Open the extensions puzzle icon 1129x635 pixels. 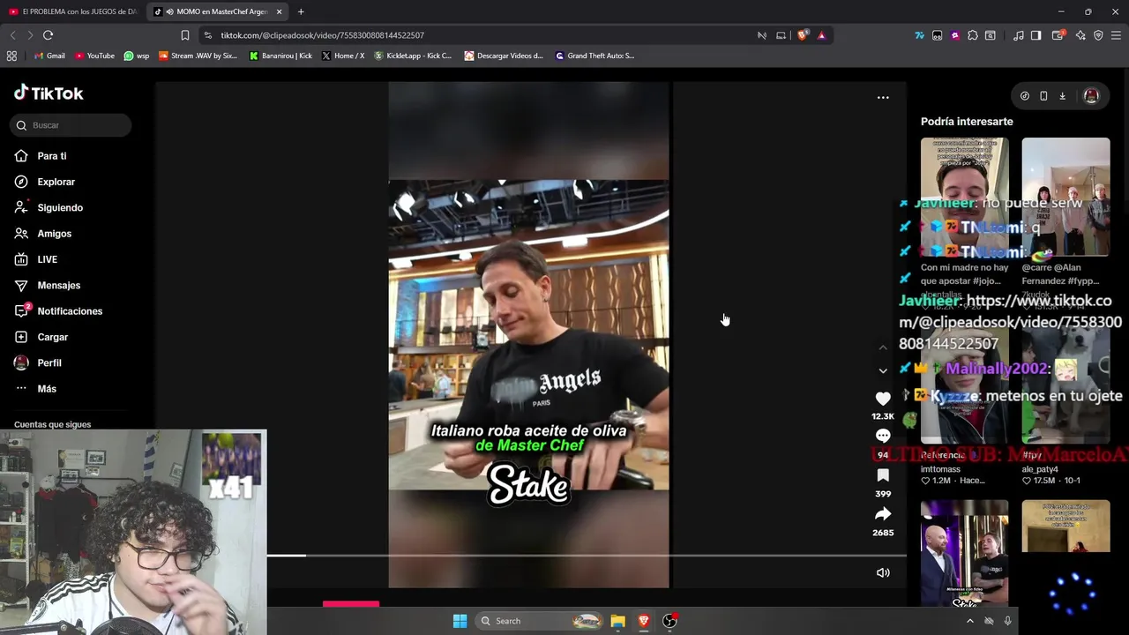coord(972,35)
